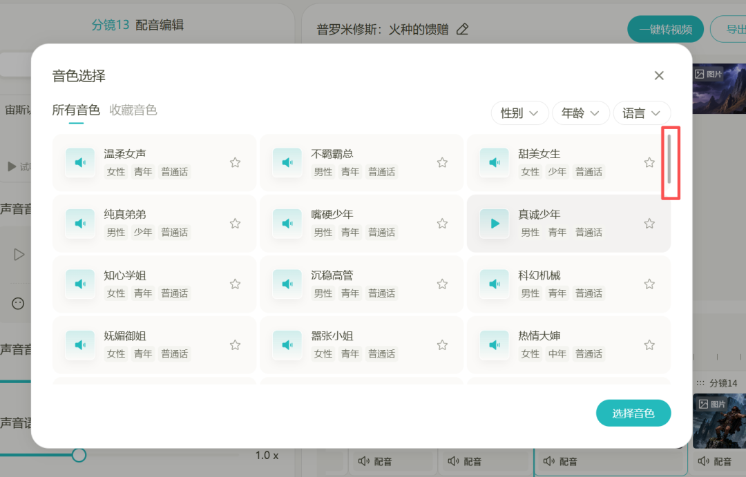
Task: Preview the 科幻机械 voice
Action: [x=495, y=284]
